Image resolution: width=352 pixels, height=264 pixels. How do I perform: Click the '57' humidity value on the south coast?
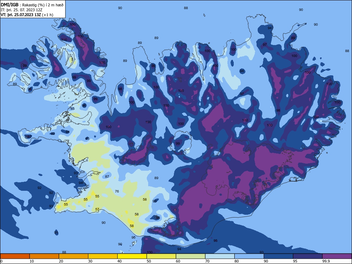(97, 209)
